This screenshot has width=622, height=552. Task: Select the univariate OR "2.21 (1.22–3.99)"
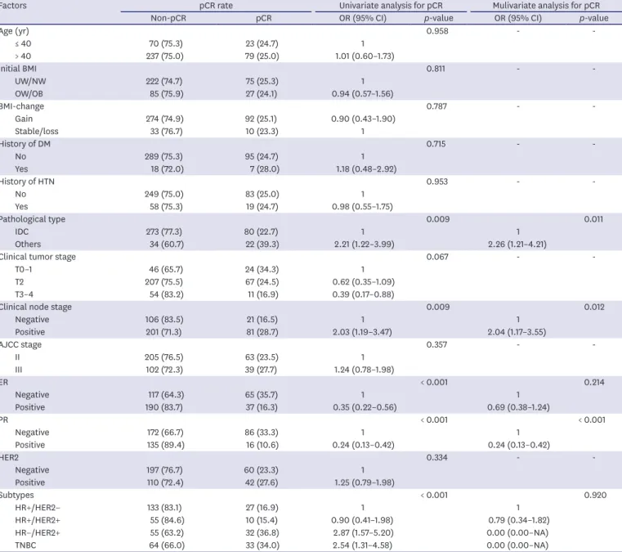(x=365, y=245)
